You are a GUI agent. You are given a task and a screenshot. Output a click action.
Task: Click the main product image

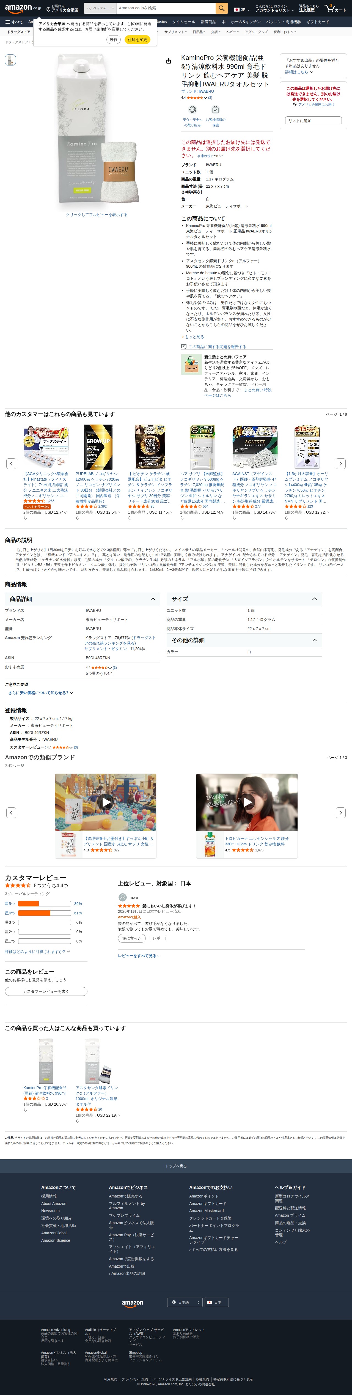(97, 129)
